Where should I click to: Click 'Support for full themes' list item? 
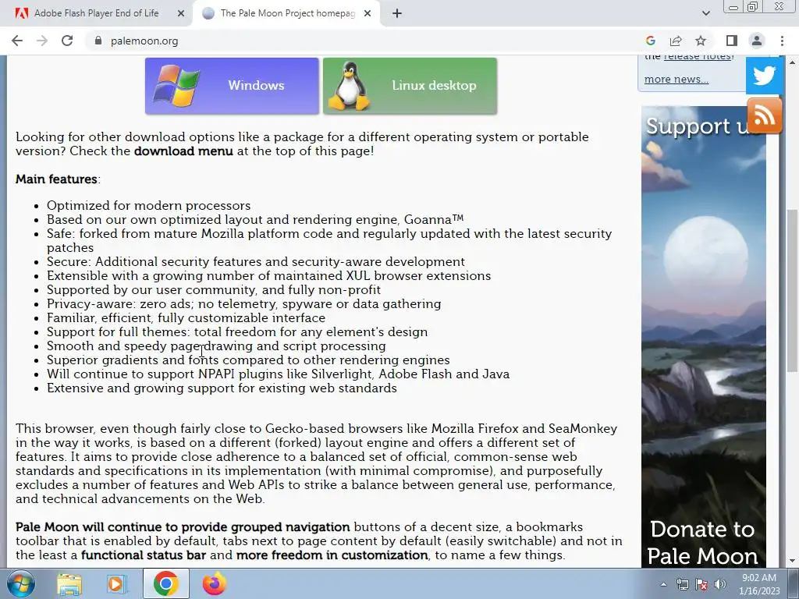pos(237,332)
